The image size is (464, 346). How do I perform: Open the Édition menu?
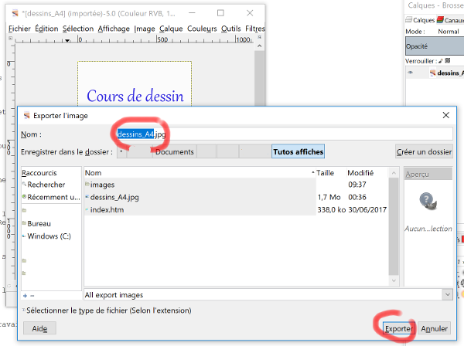point(46,29)
